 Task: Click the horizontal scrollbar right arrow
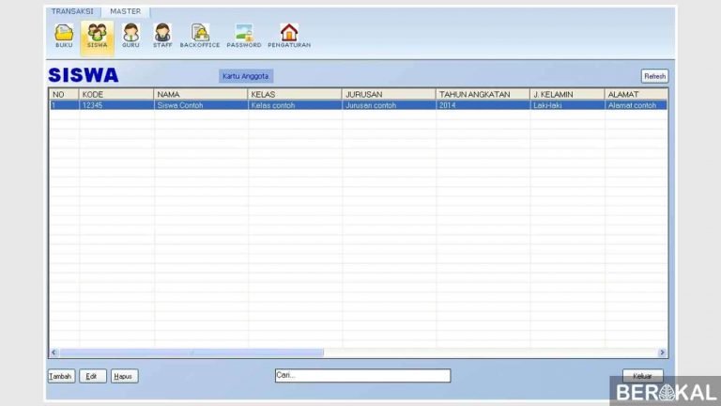pos(662,352)
